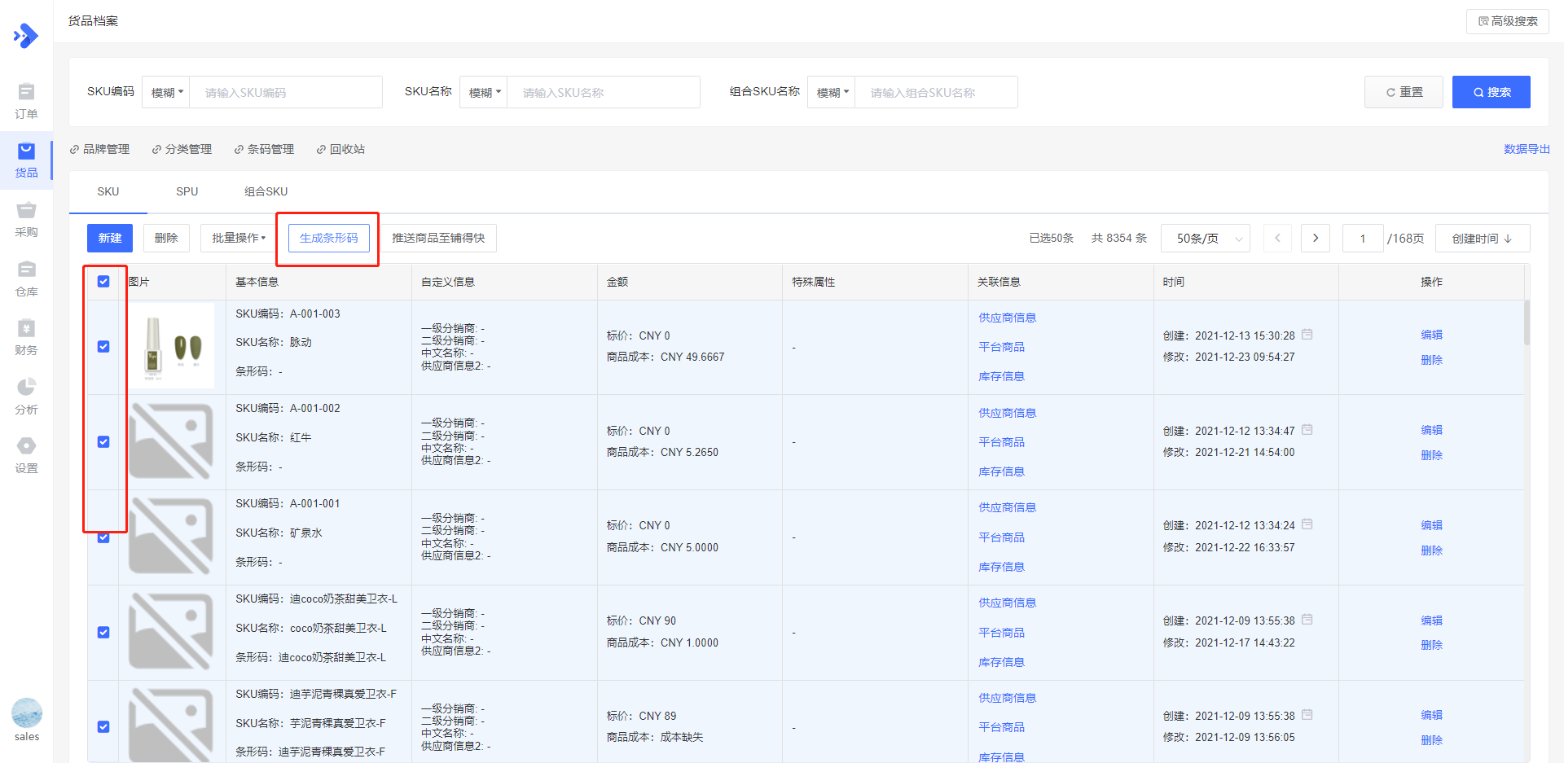Click the 商品成本: CNY 49.6667 text
Viewport: 1564px width, 763px height.
[x=666, y=357]
